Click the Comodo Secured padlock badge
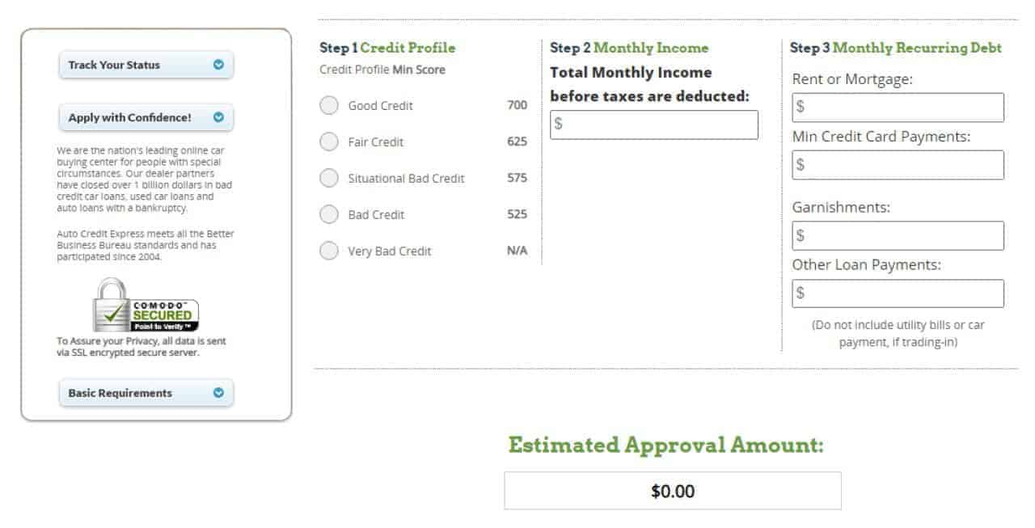1035x528 pixels. coord(146,305)
